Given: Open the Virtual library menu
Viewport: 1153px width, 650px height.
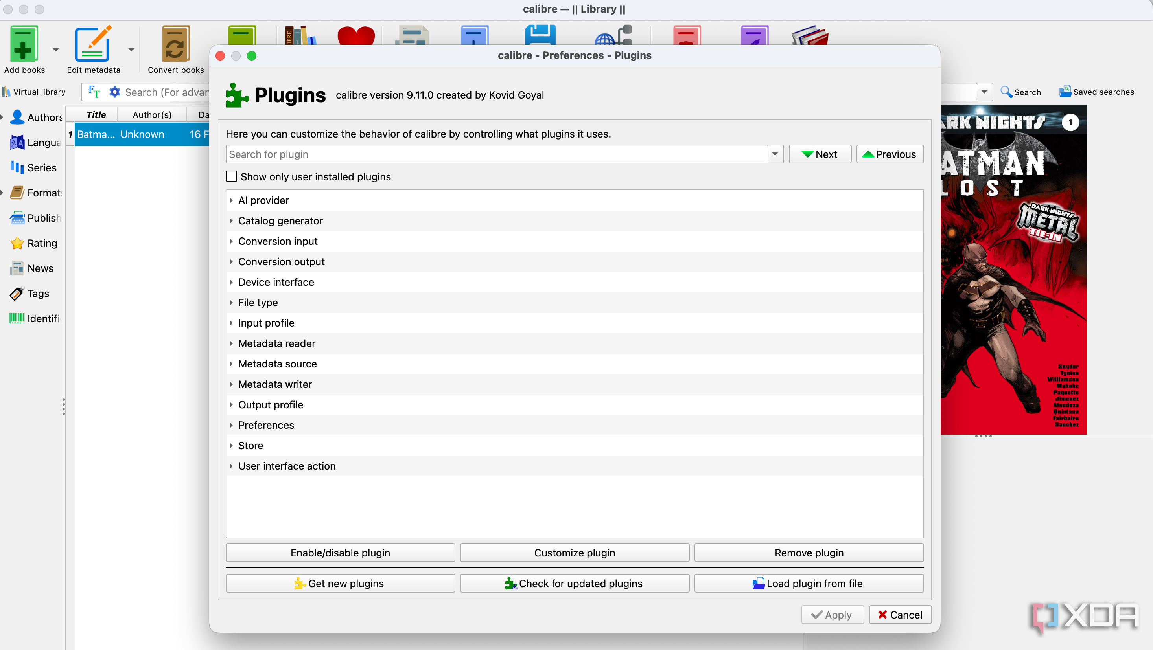Looking at the screenshot, I should tap(34, 92).
